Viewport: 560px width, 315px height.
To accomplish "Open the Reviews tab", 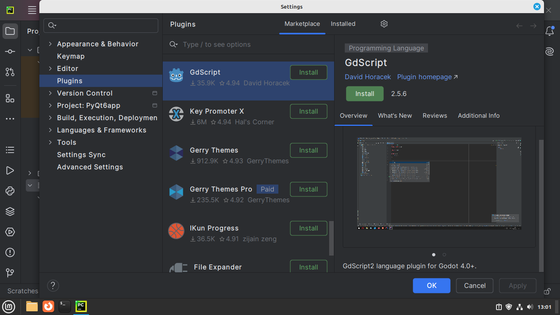I will [x=435, y=116].
